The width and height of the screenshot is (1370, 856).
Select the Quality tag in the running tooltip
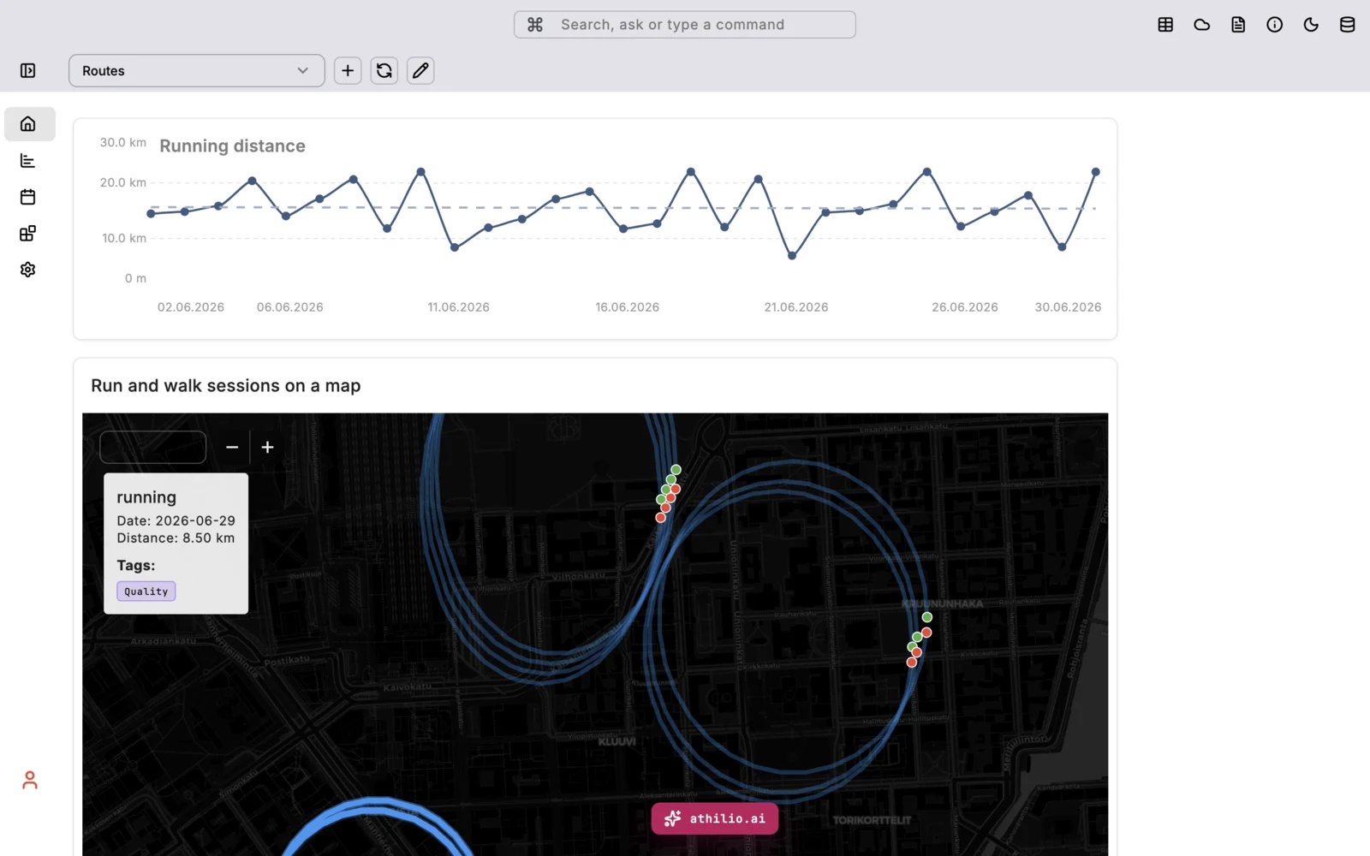(146, 591)
